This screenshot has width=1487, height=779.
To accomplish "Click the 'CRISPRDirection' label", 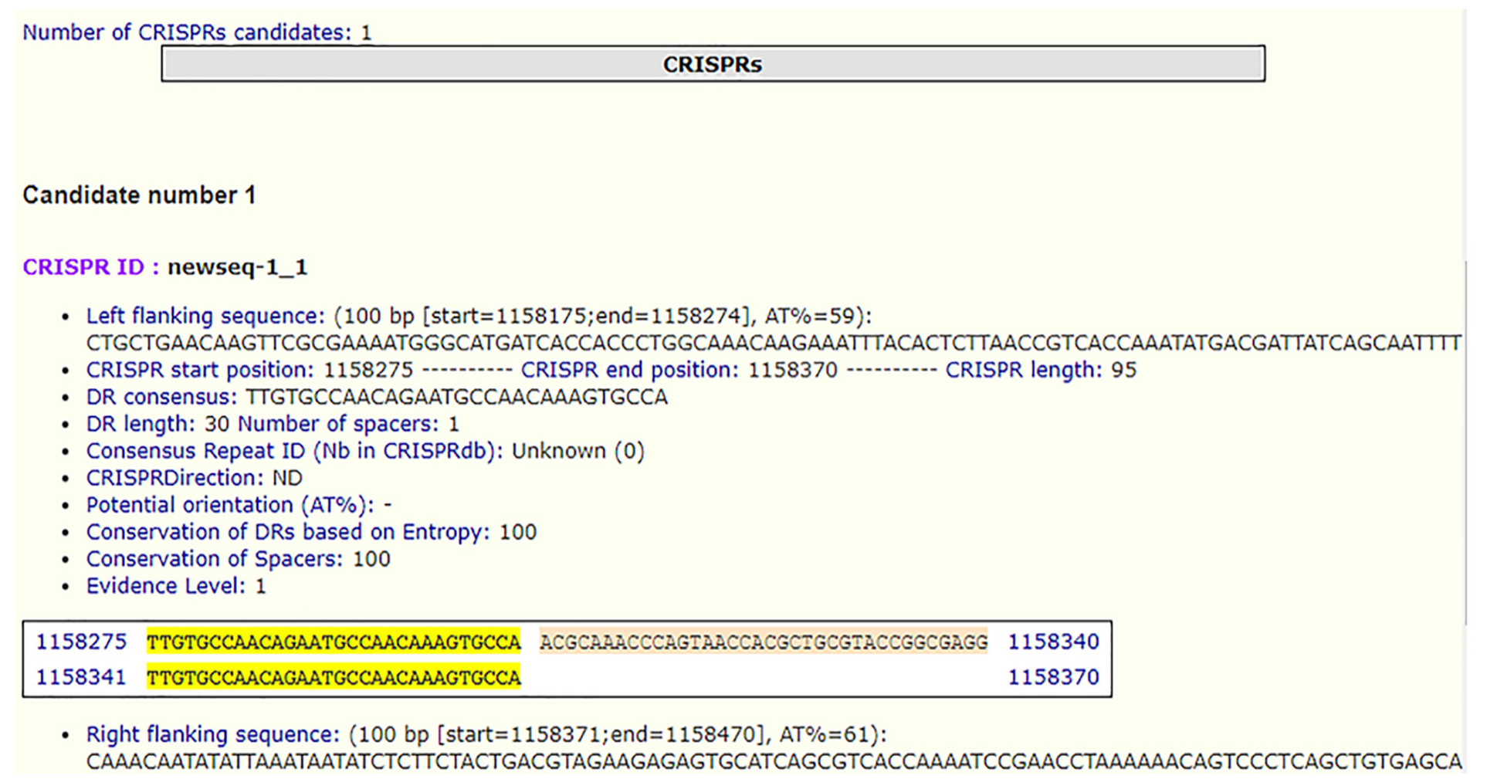I will click(174, 479).
